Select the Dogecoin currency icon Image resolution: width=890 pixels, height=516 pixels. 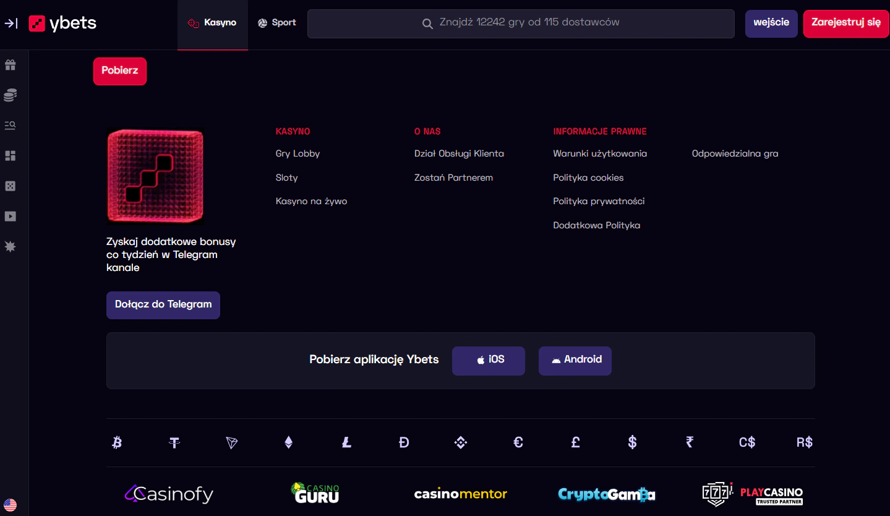pyautogui.click(x=404, y=442)
